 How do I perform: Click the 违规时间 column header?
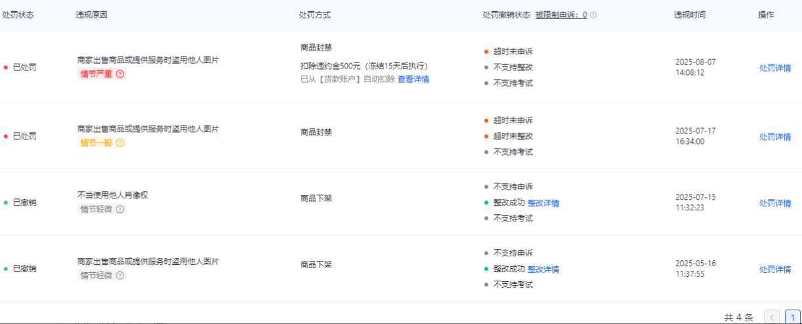pos(690,15)
